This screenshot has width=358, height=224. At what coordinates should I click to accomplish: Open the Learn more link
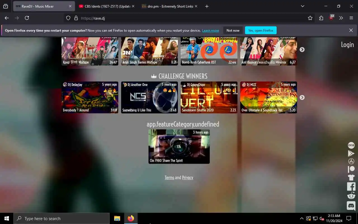211,31
